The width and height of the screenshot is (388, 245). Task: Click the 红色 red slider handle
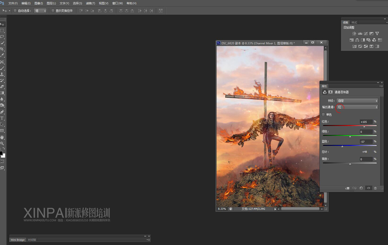click(364, 126)
